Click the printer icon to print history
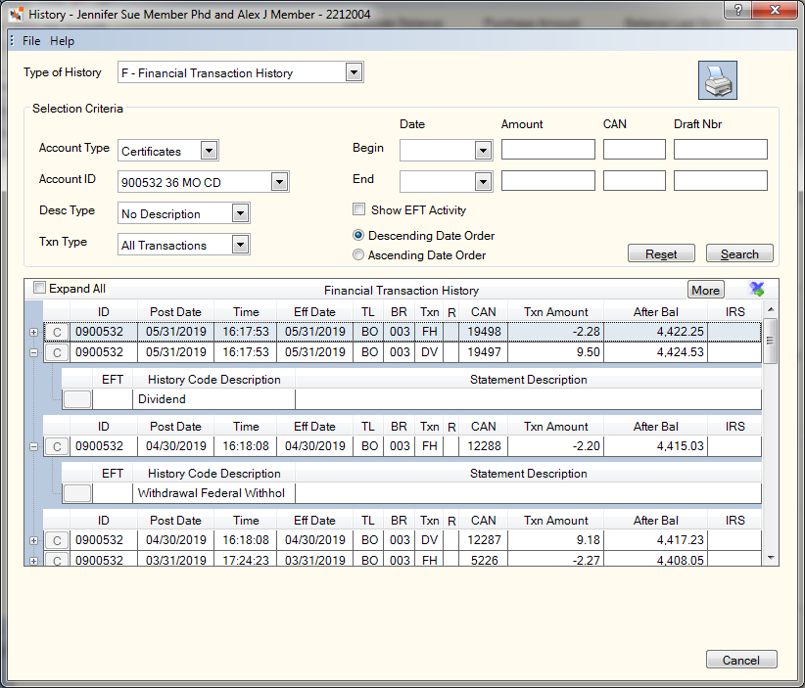Image resolution: width=805 pixels, height=688 pixels. click(x=717, y=80)
